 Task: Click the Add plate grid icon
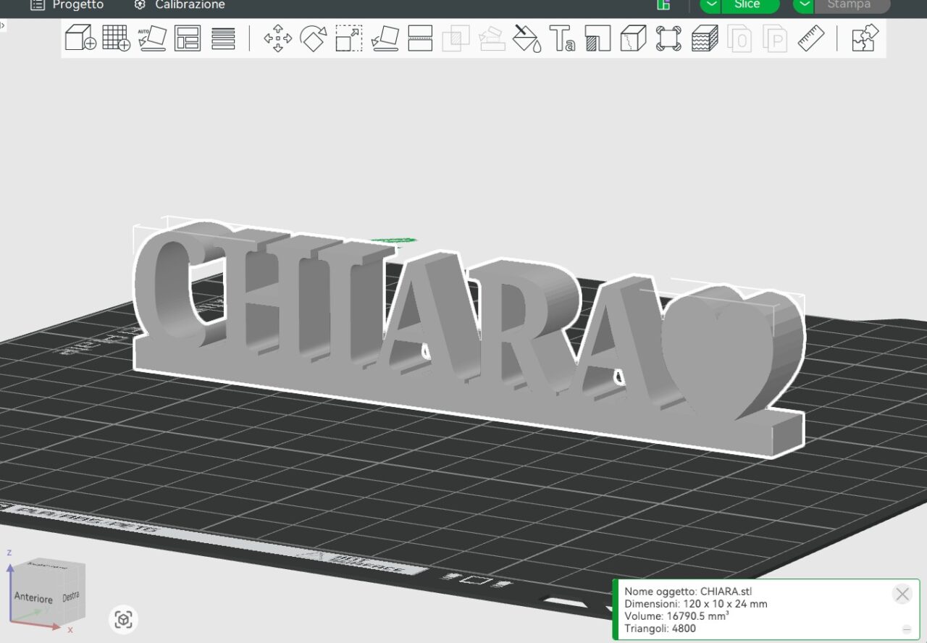click(x=116, y=38)
